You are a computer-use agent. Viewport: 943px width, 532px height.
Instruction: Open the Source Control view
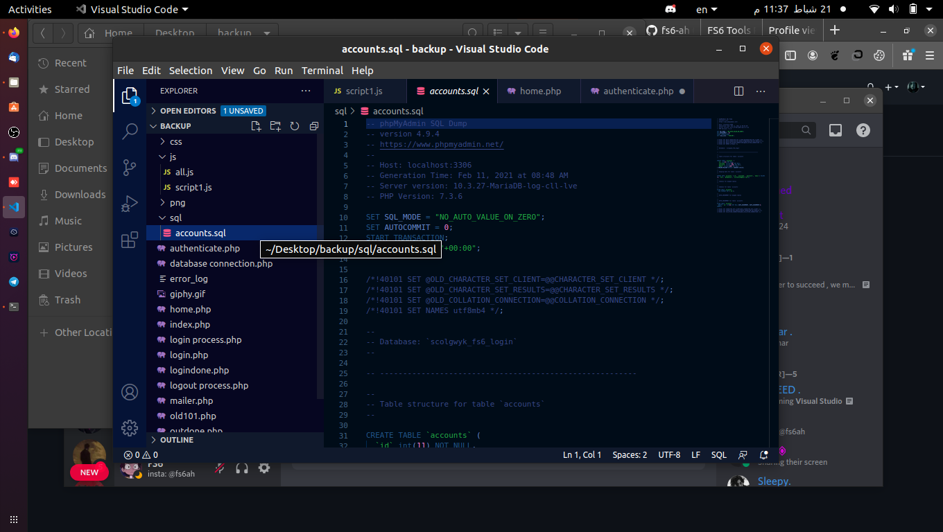pyautogui.click(x=130, y=168)
